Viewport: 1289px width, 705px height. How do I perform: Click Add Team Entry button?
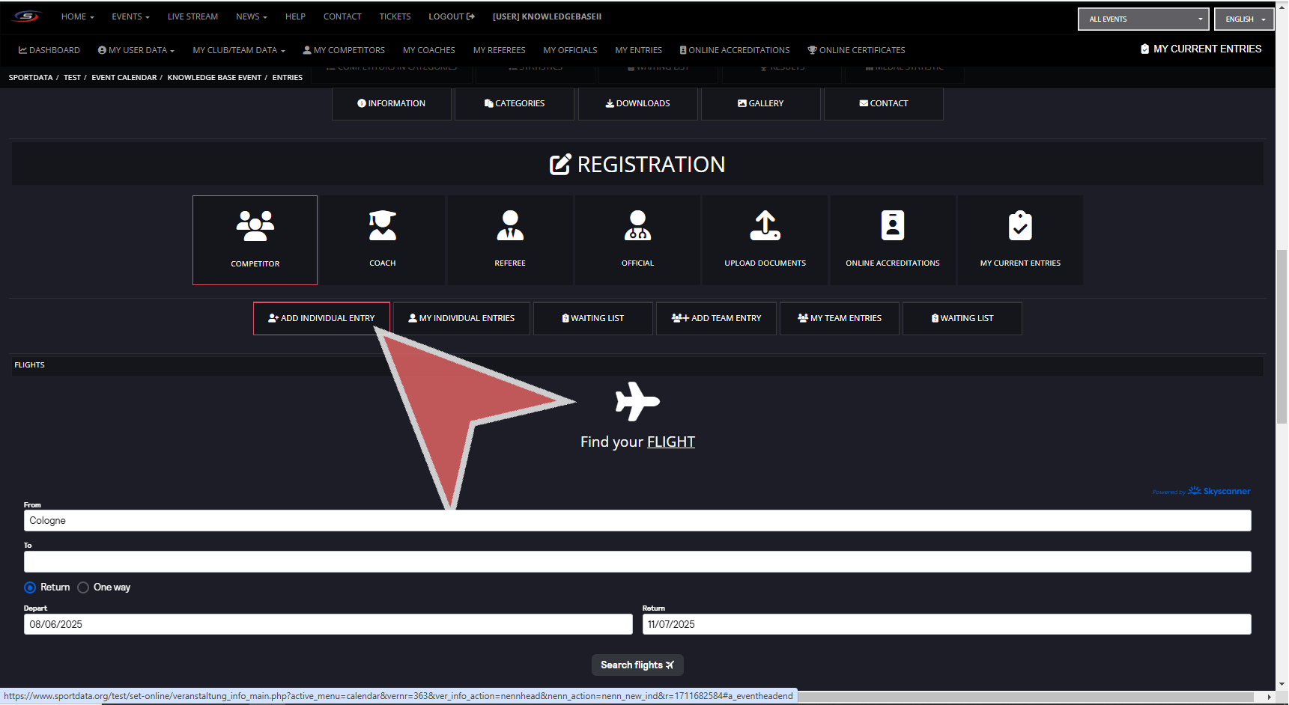tap(716, 318)
